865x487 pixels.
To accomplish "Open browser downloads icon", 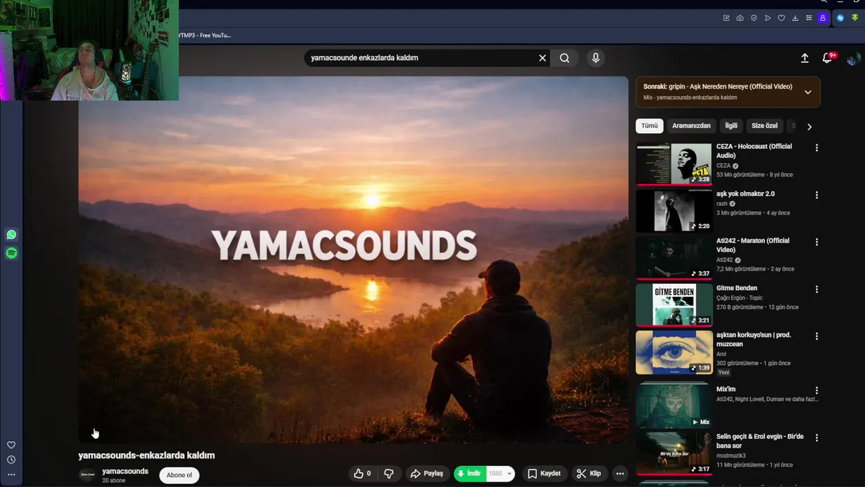I will click(x=795, y=18).
